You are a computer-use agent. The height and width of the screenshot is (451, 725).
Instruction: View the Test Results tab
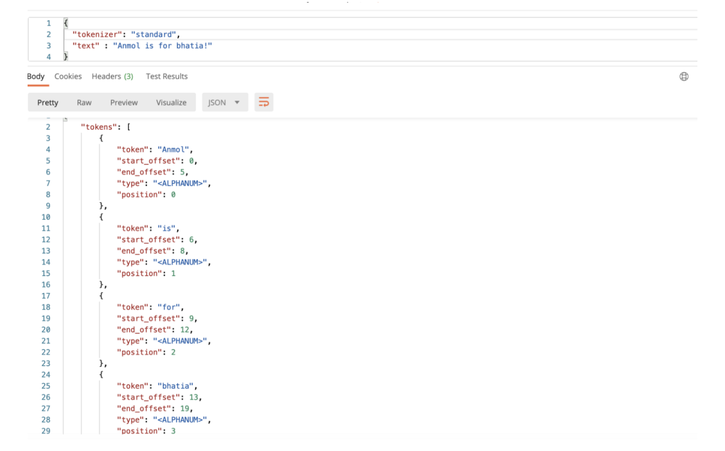click(x=166, y=76)
